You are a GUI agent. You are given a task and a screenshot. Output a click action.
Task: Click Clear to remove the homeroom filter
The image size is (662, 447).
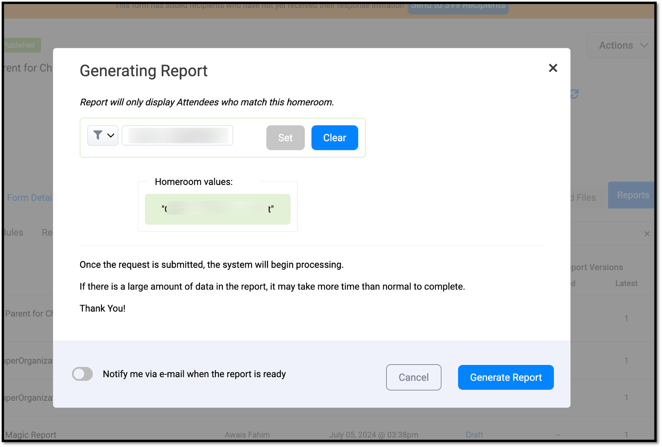[x=334, y=137]
